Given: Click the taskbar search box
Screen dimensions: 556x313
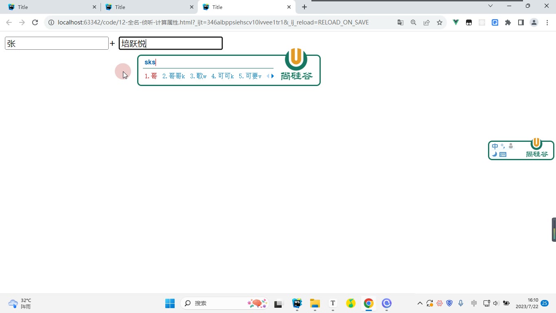Looking at the screenshot, I should pos(224,303).
